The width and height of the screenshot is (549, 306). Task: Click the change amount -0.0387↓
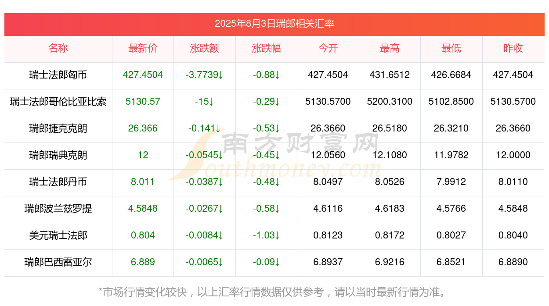pyautogui.click(x=205, y=182)
